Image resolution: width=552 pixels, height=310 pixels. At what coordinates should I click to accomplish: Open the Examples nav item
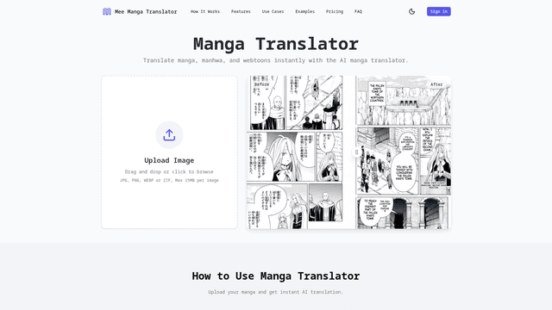tap(304, 11)
